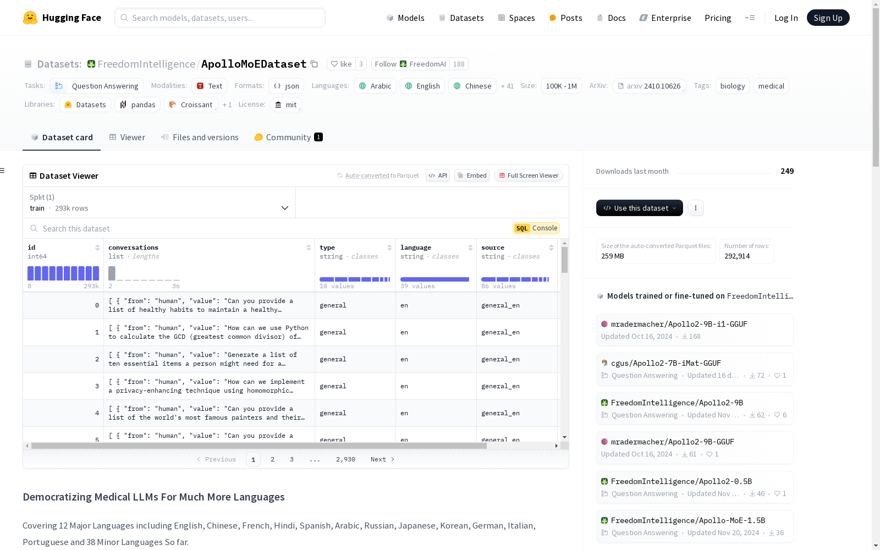Viewport: 880px width, 550px height.
Task: Open the FreedomIntelligence/Apollo2-0.5B model
Action: pos(695,487)
